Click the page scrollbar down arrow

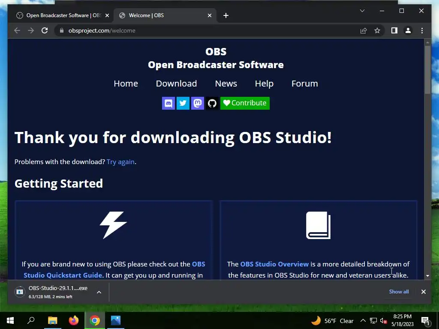[427, 276]
